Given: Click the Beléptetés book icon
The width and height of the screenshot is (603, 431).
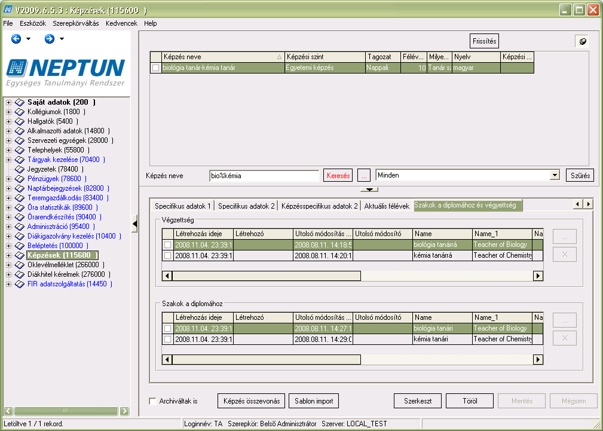Looking at the screenshot, I should (20, 246).
